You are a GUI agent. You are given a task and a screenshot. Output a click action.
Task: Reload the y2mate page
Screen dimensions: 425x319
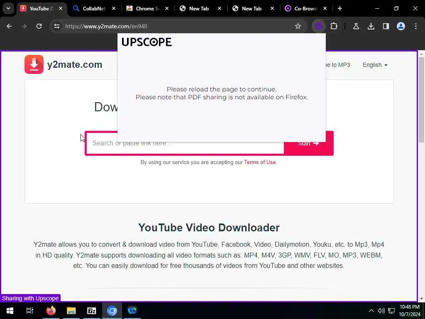pos(39,26)
